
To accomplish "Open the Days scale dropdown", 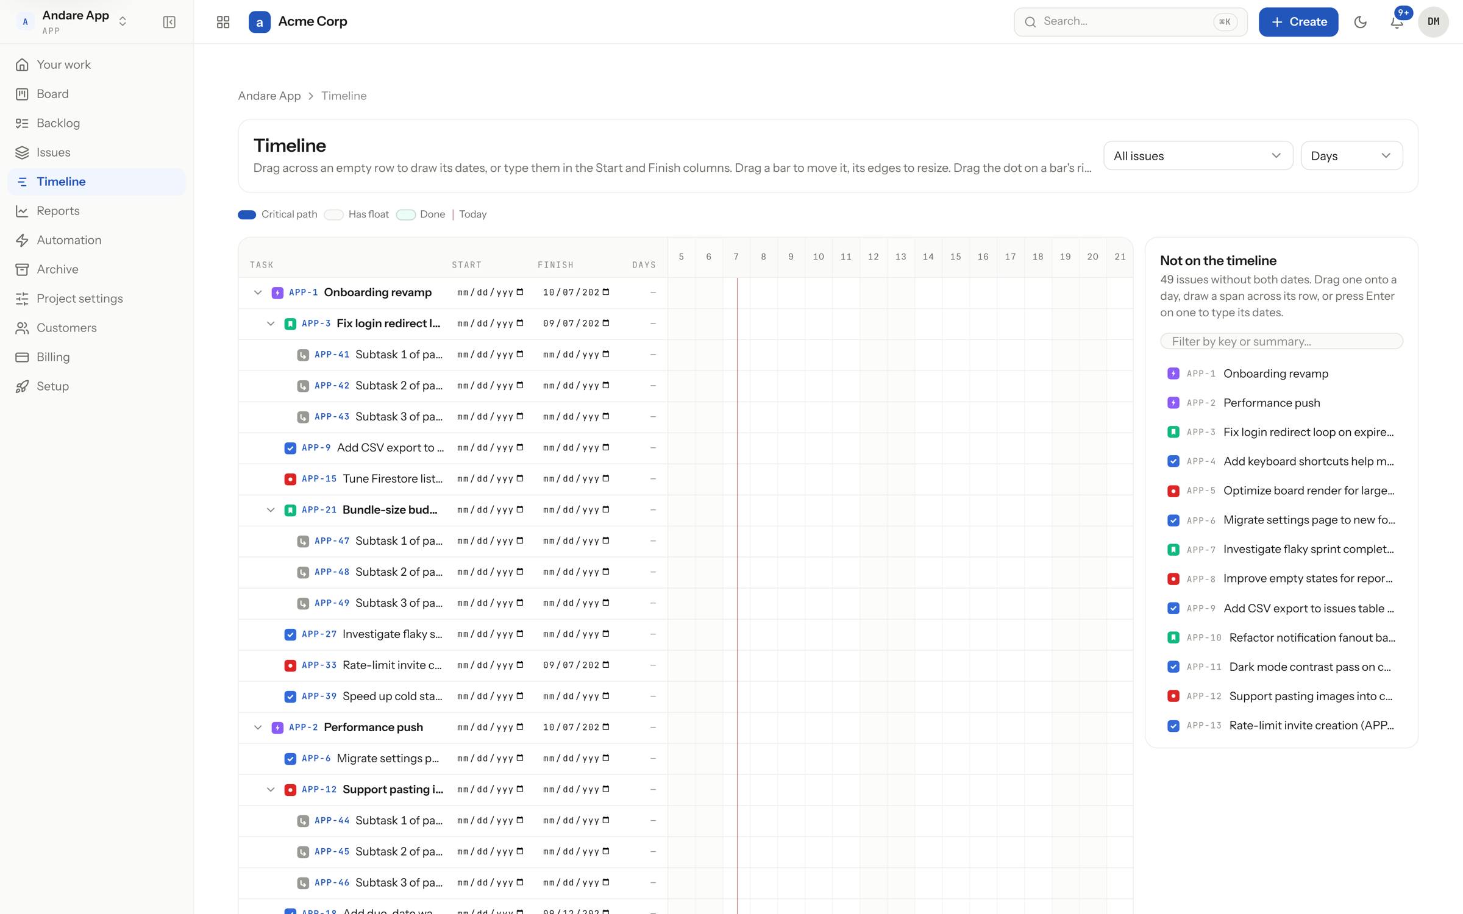I will (1351, 156).
